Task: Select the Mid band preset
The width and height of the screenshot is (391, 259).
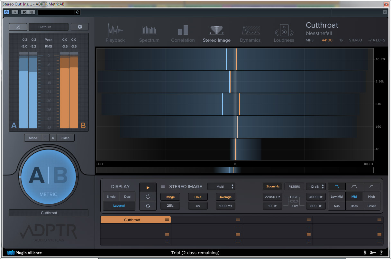Action: [354, 197]
